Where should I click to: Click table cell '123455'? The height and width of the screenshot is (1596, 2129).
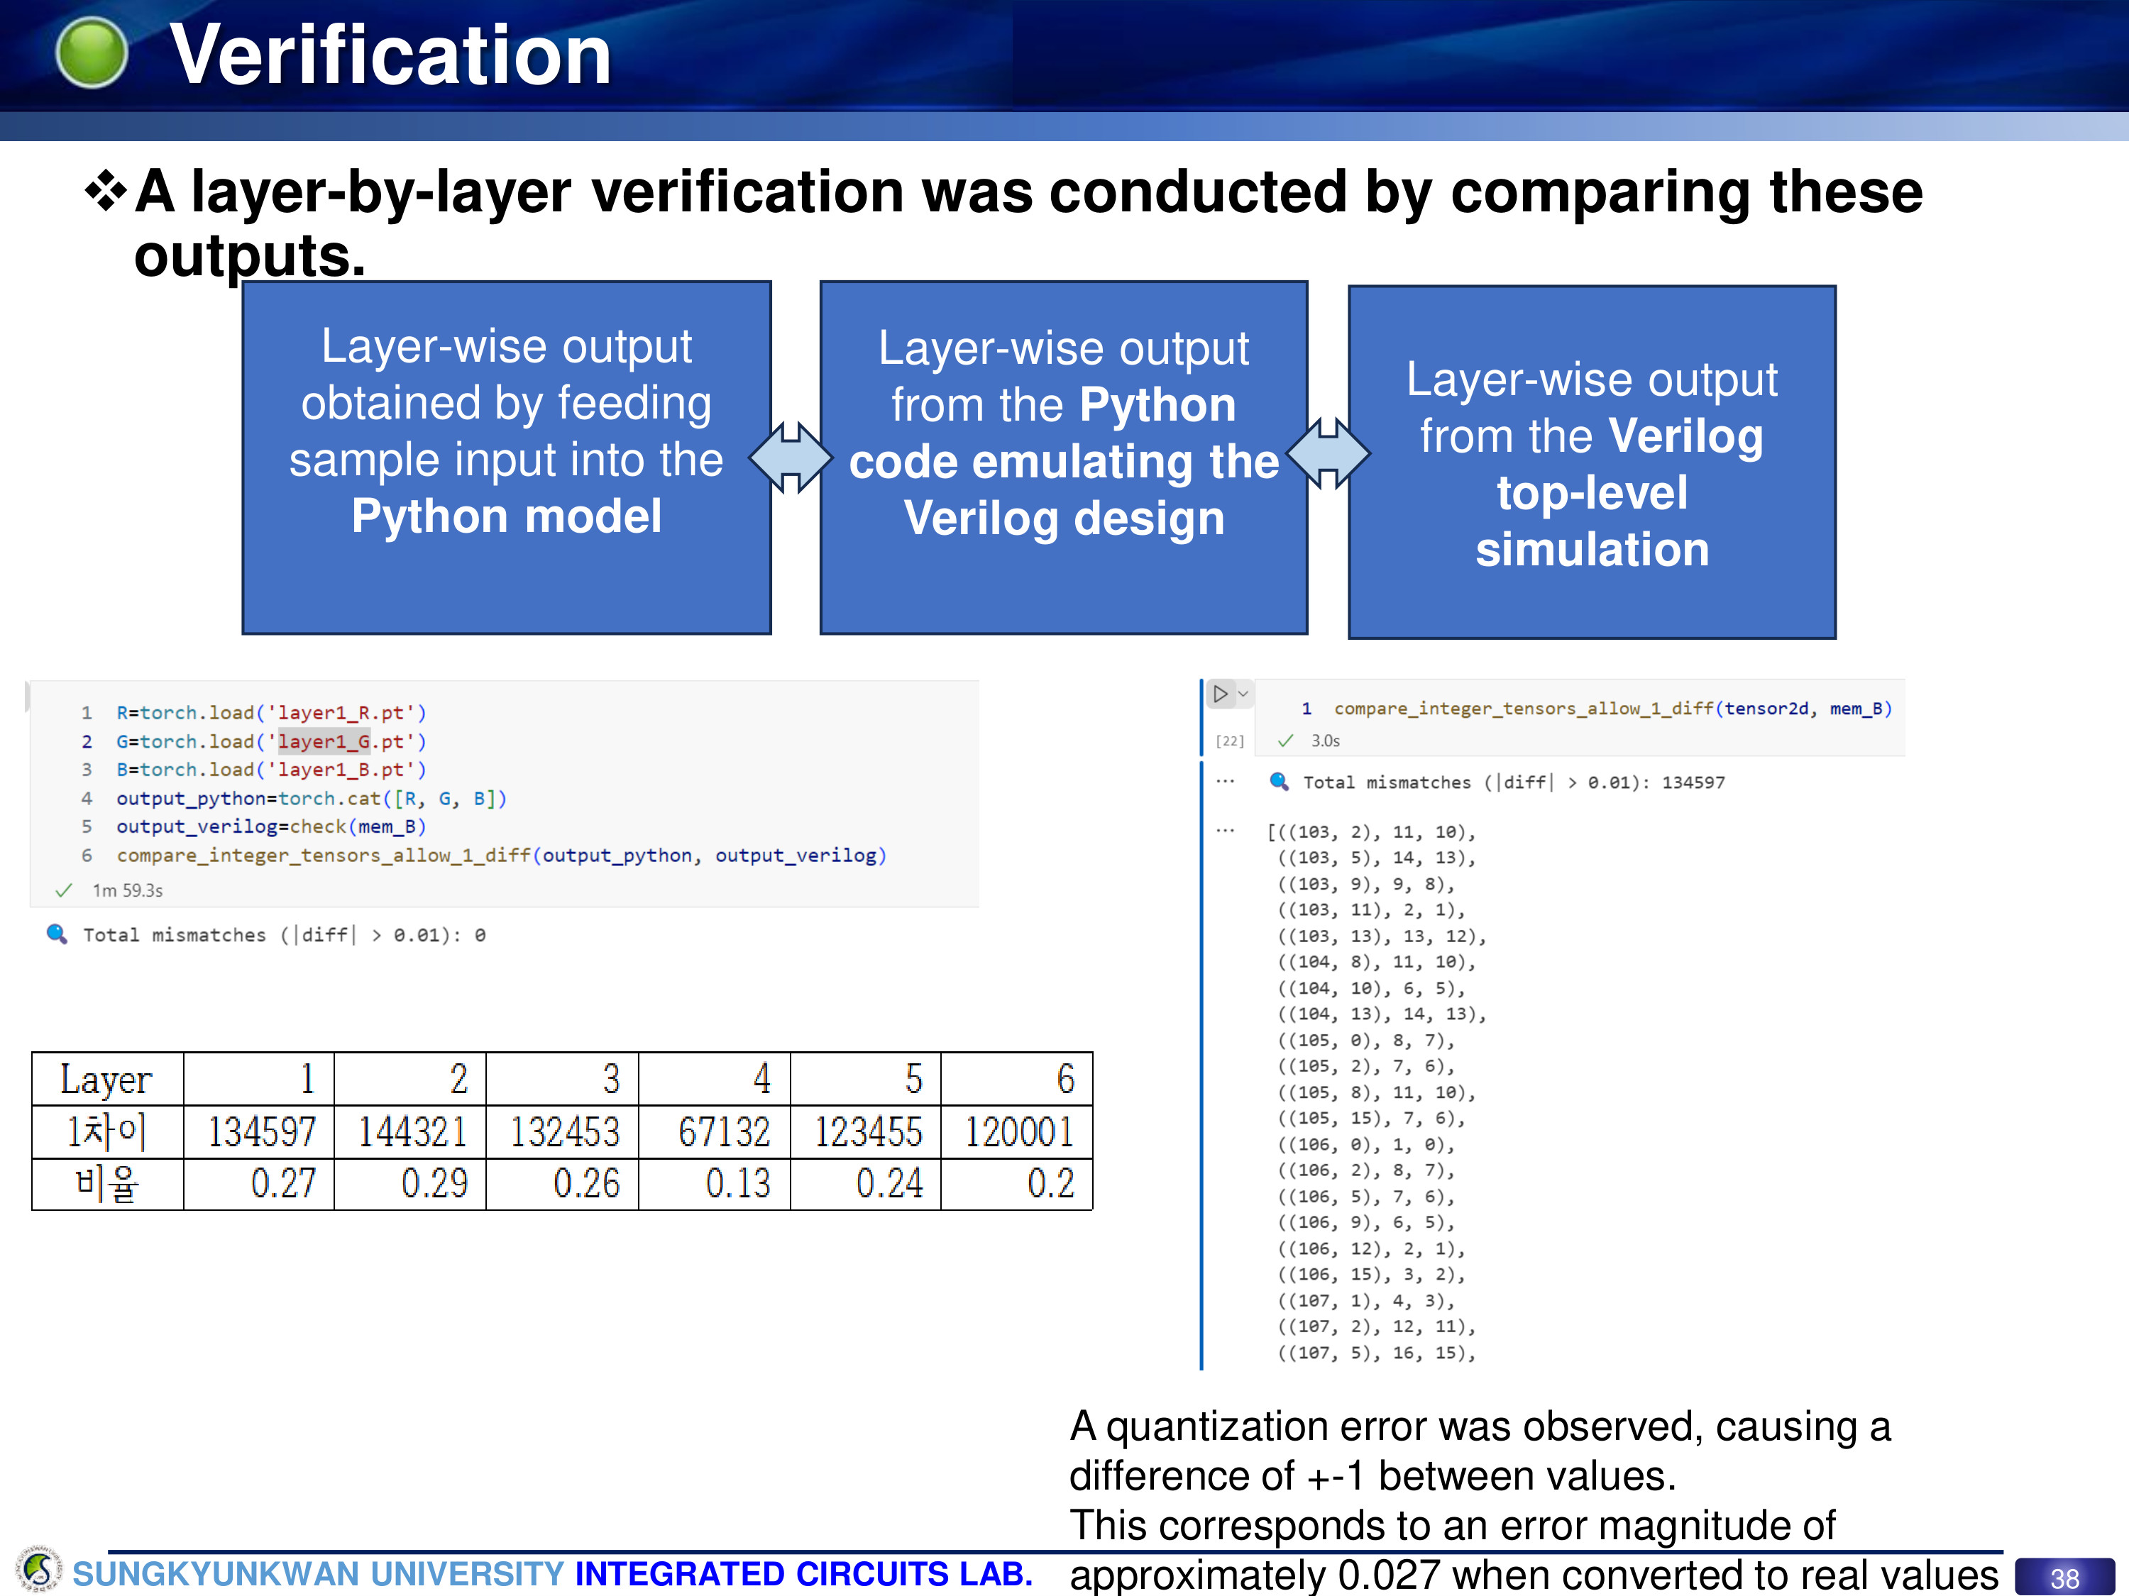click(x=867, y=1132)
